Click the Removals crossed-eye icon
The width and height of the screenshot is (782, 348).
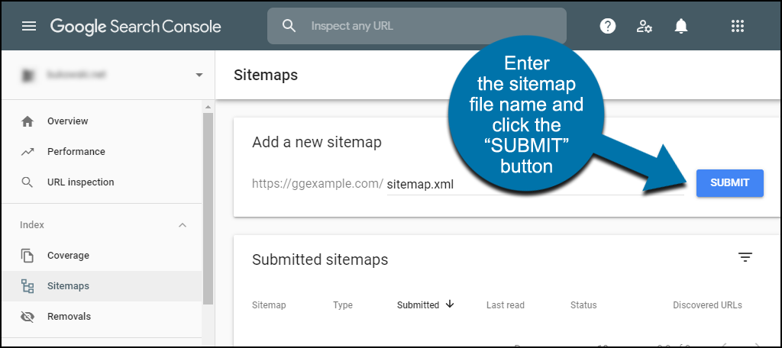(x=27, y=317)
